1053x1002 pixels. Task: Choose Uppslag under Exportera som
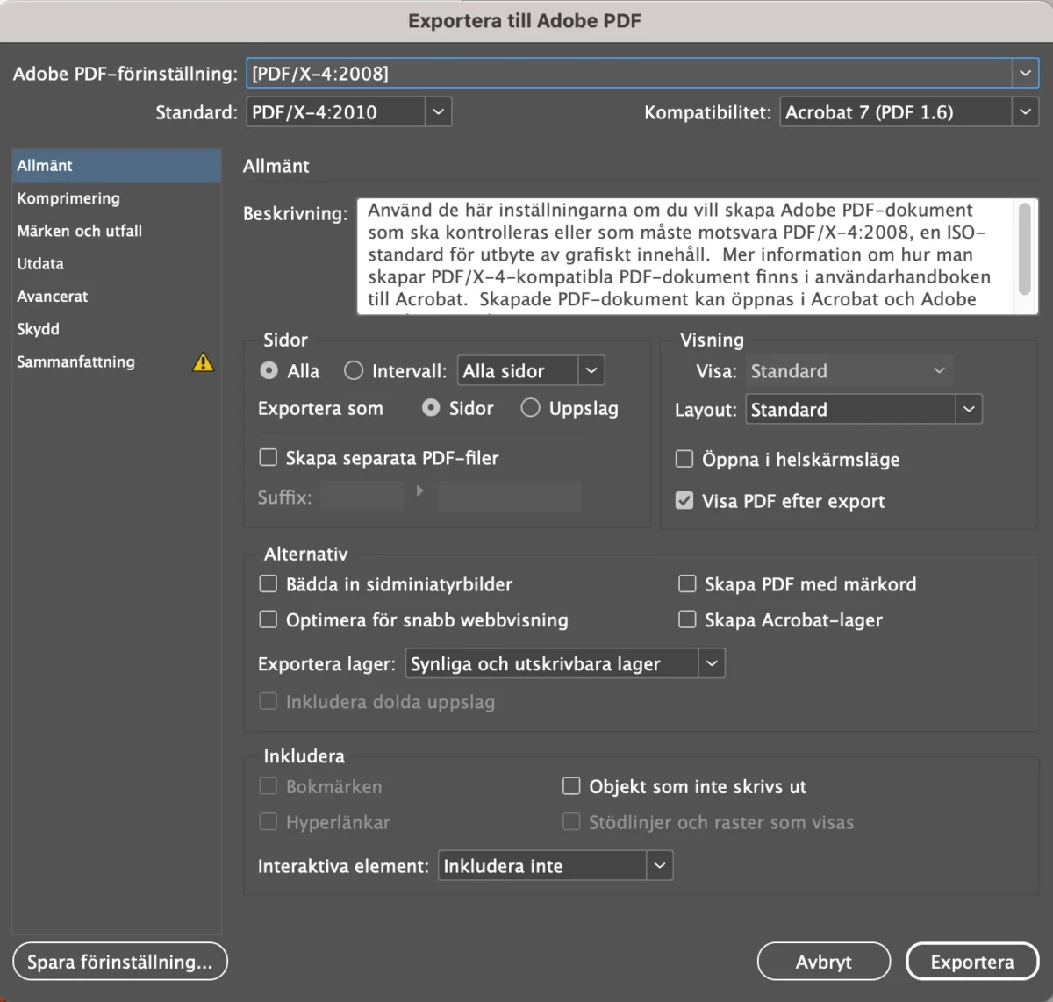530,407
